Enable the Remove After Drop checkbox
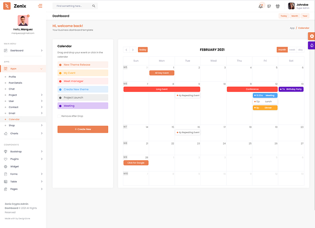This screenshot has height=228, width=315. [x=59, y=116]
